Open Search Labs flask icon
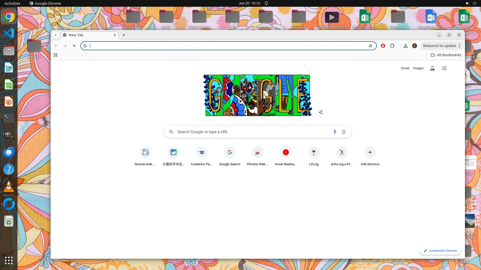The width and height of the screenshot is (481, 270). point(432,68)
